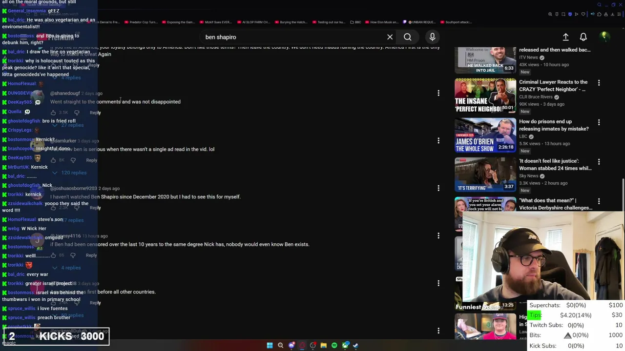Like the 'single ad read' comment
The width and height of the screenshot is (625, 351).
53,160
